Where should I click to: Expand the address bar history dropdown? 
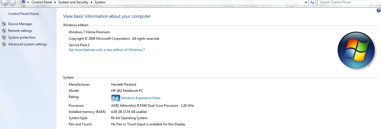(x=306, y=2)
